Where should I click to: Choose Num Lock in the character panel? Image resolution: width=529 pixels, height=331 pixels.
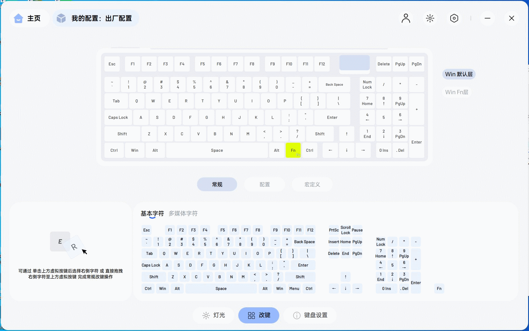(381, 242)
